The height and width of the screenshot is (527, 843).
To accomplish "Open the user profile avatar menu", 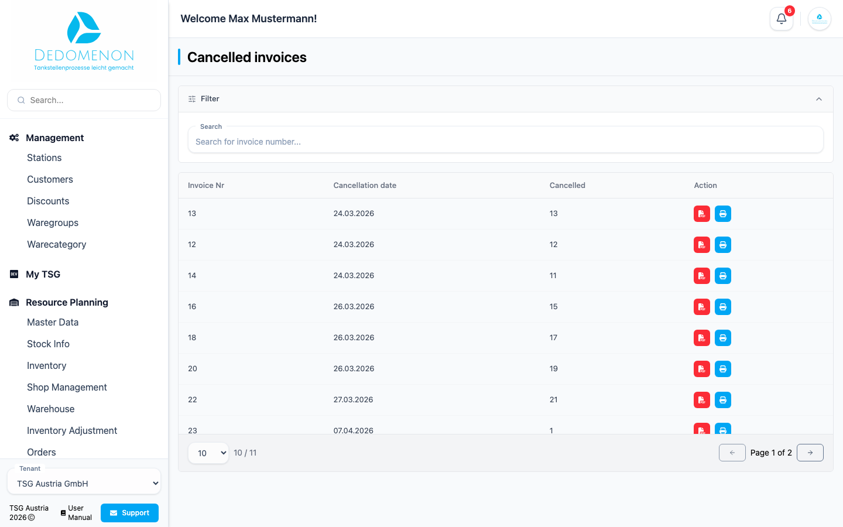I will [820, 19].
